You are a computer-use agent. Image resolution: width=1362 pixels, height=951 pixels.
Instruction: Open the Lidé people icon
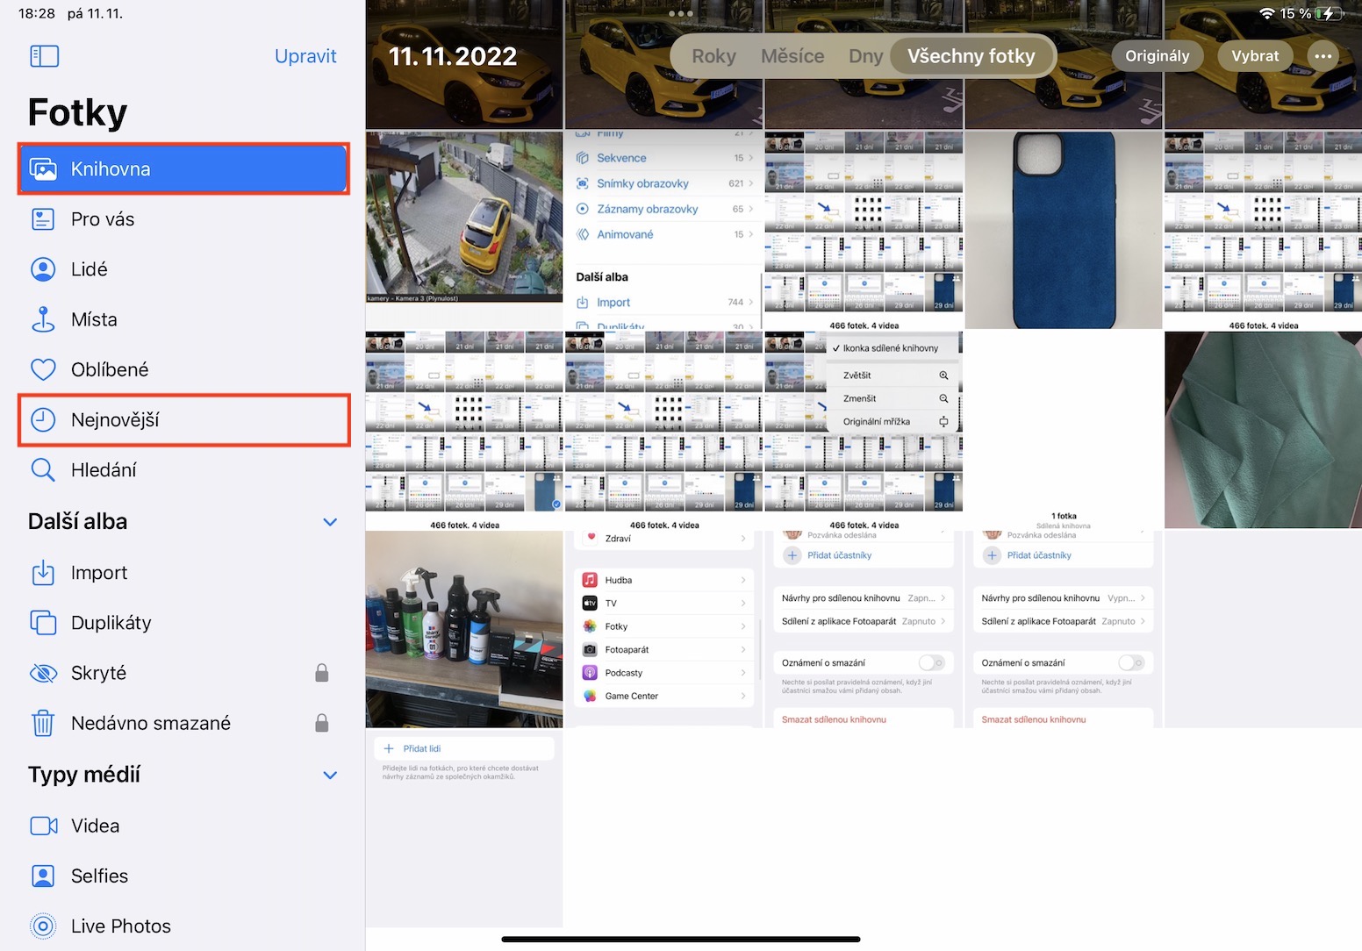point(43,269)
